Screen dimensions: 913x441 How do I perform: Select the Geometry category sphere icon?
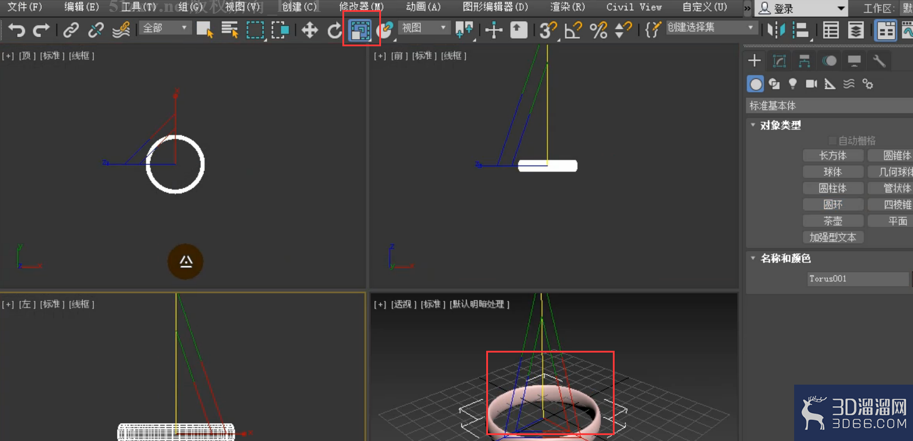(755, 84)
